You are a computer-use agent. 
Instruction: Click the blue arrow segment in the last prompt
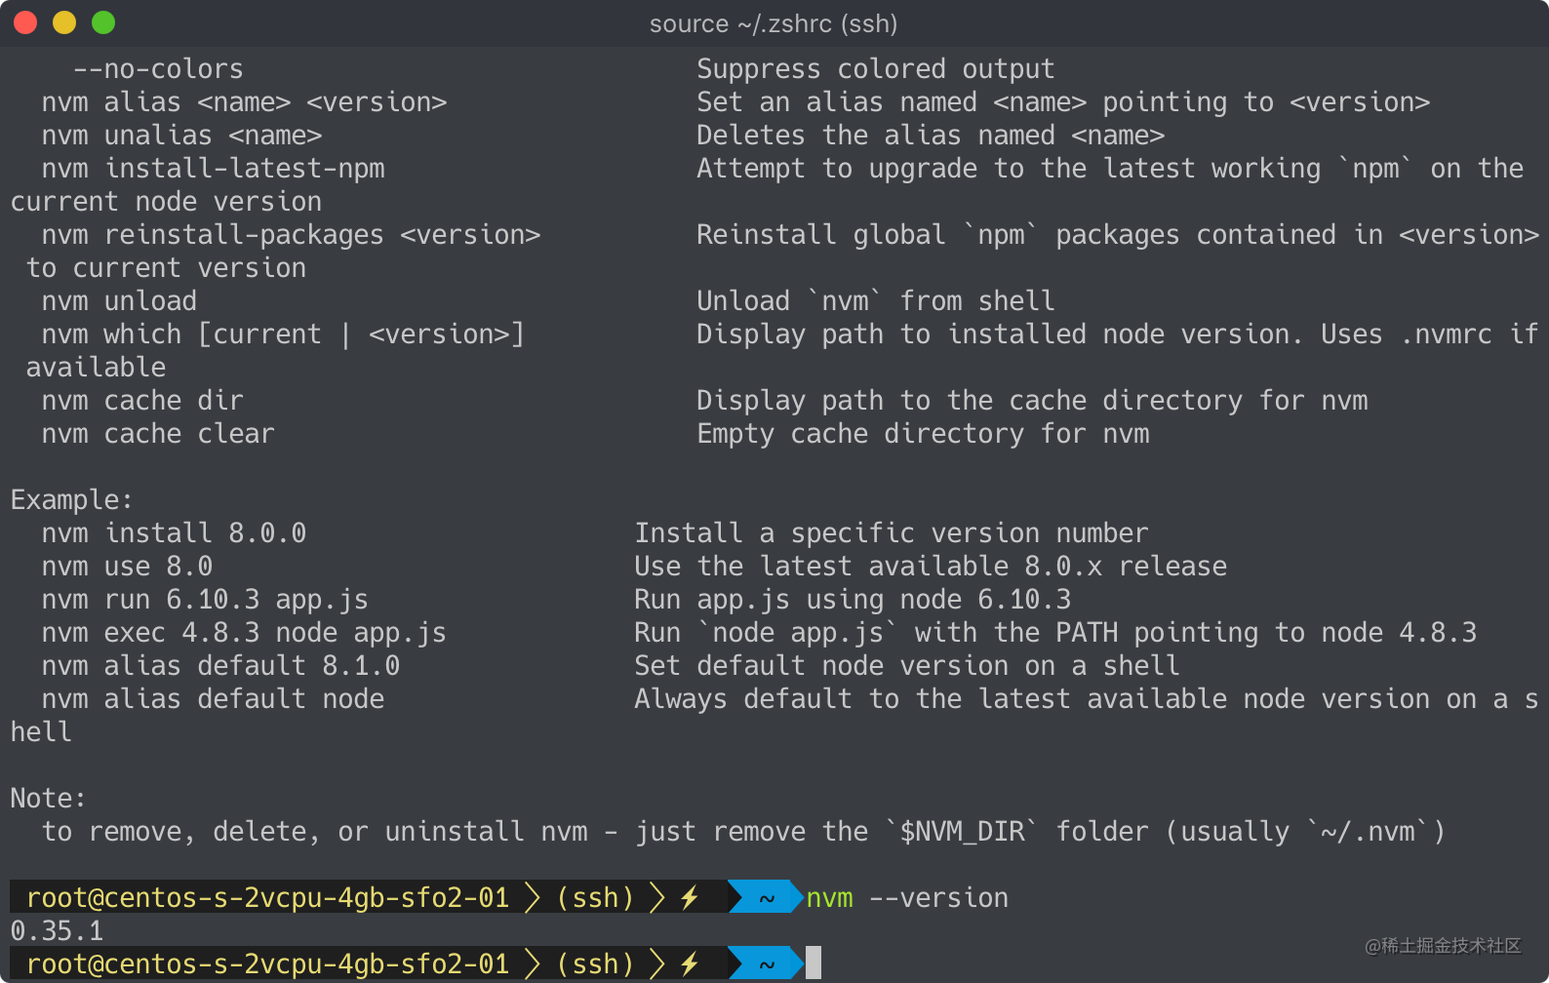coord(766,963)
